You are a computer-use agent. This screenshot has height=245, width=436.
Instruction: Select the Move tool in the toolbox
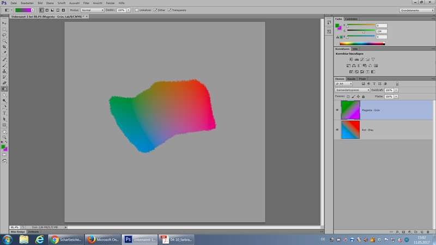pyautogui.click(x=5, y=23)
